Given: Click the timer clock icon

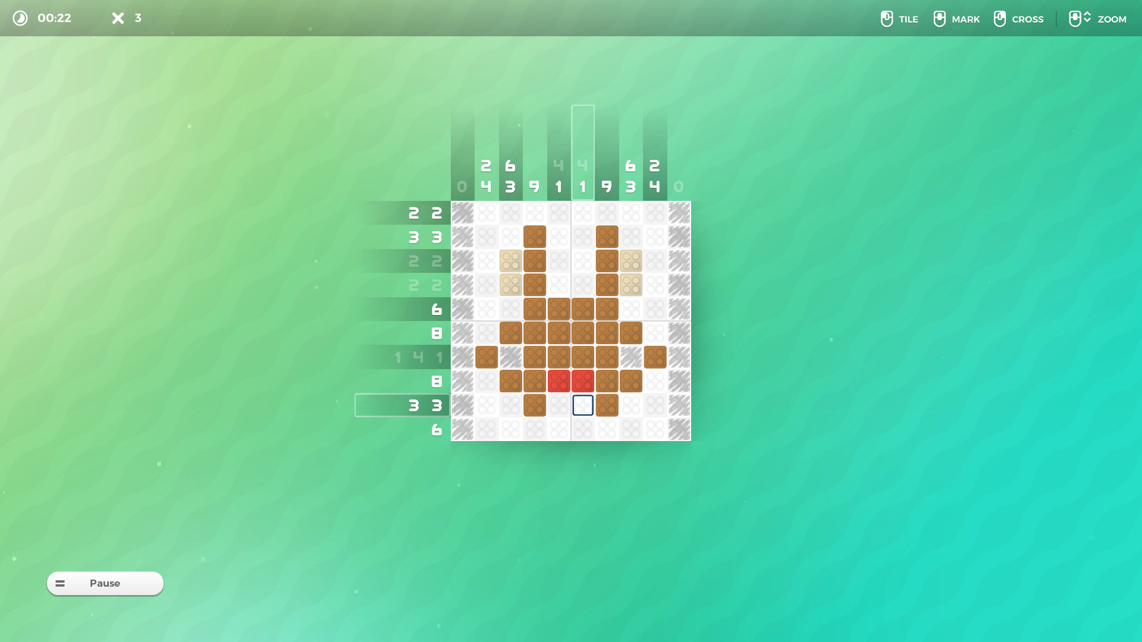Looking at the screenshot, I should 20,18.
